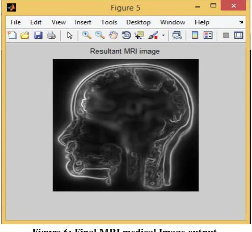Viewport: 252px width, 232px height.
Task: Activate the Zoom In magnifier tool
Action: (87, 35)
